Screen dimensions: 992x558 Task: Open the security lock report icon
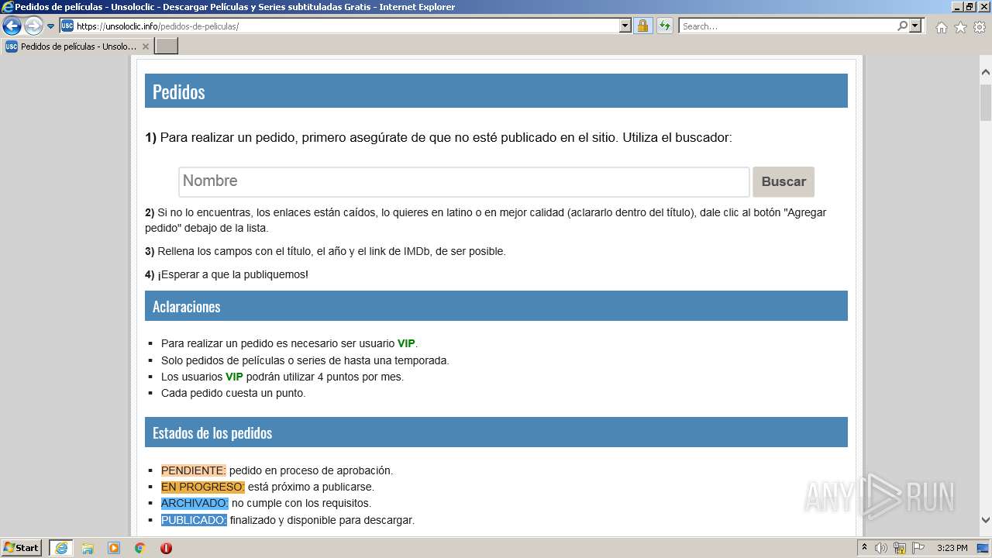tap(642, 26)
